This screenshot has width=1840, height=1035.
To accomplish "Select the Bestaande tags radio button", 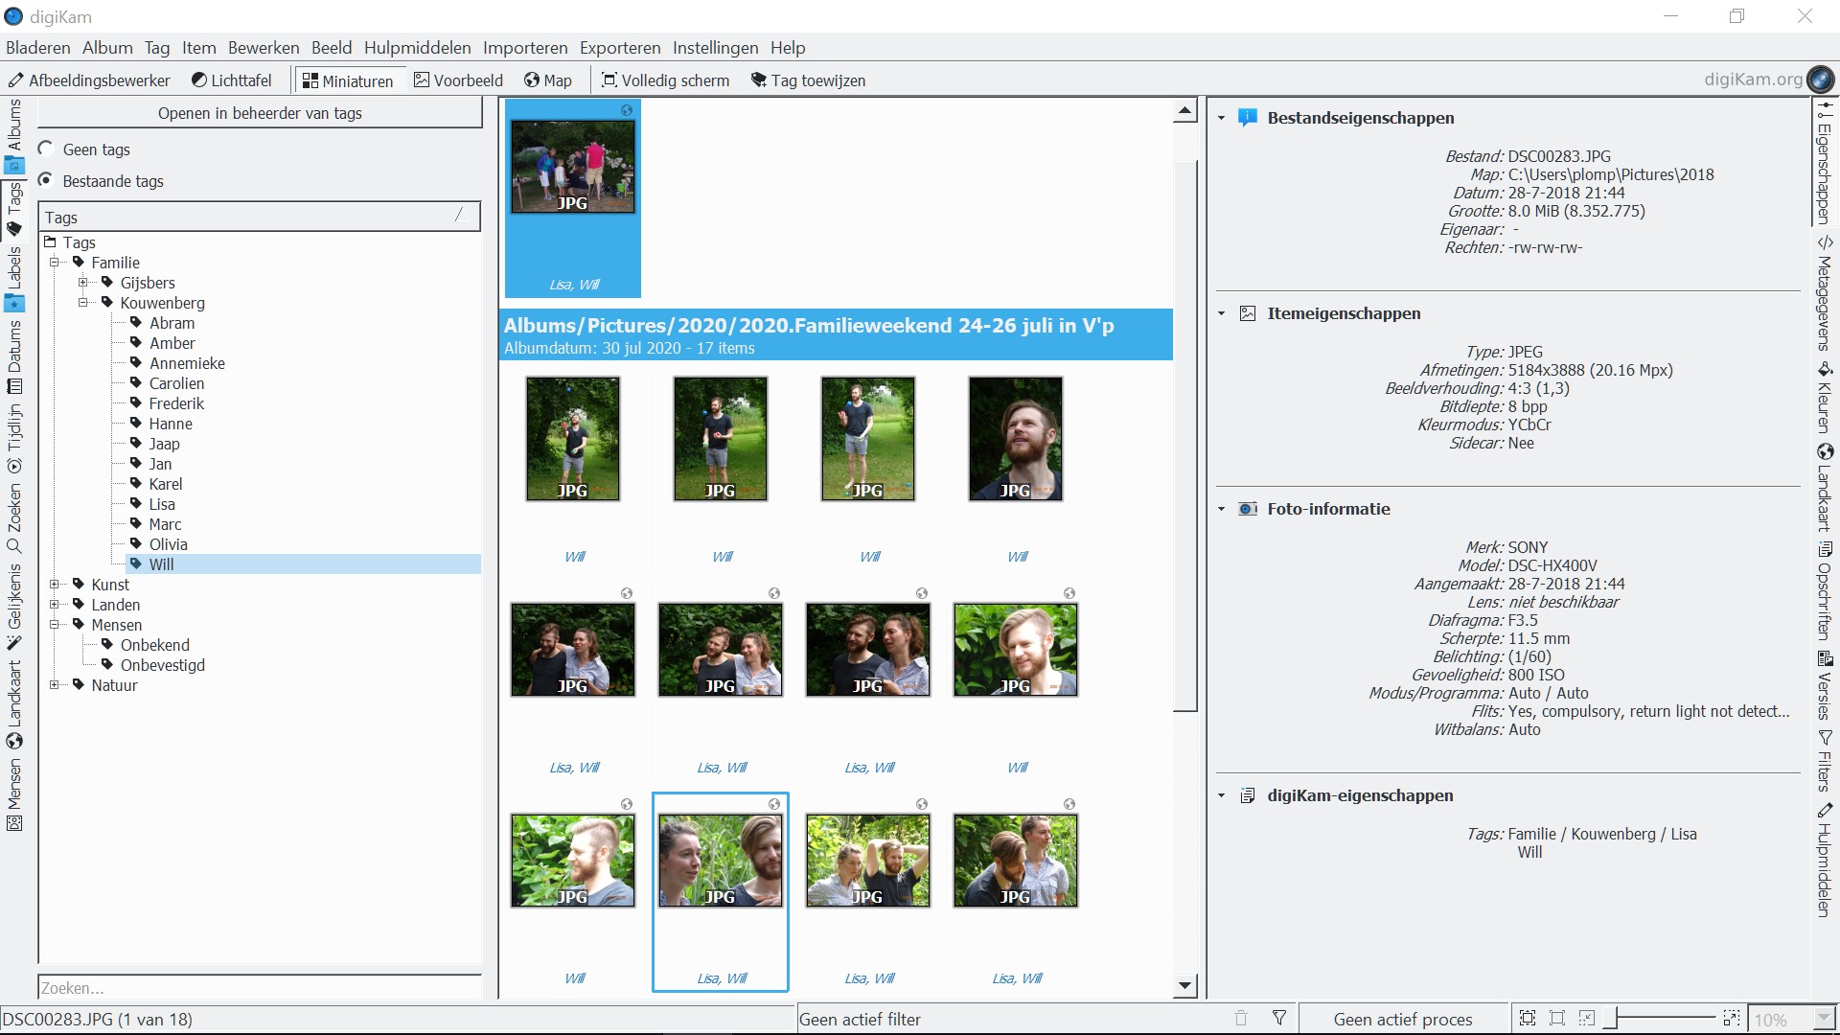I will click(45, 180).
